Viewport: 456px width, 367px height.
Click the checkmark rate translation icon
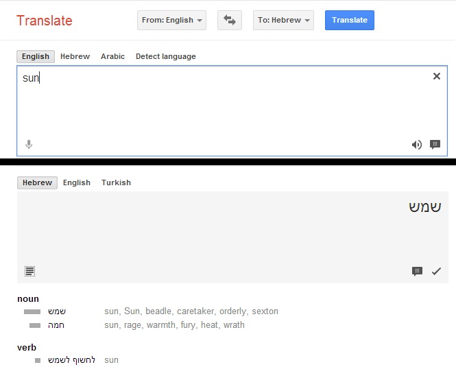(x=436, y=271)
